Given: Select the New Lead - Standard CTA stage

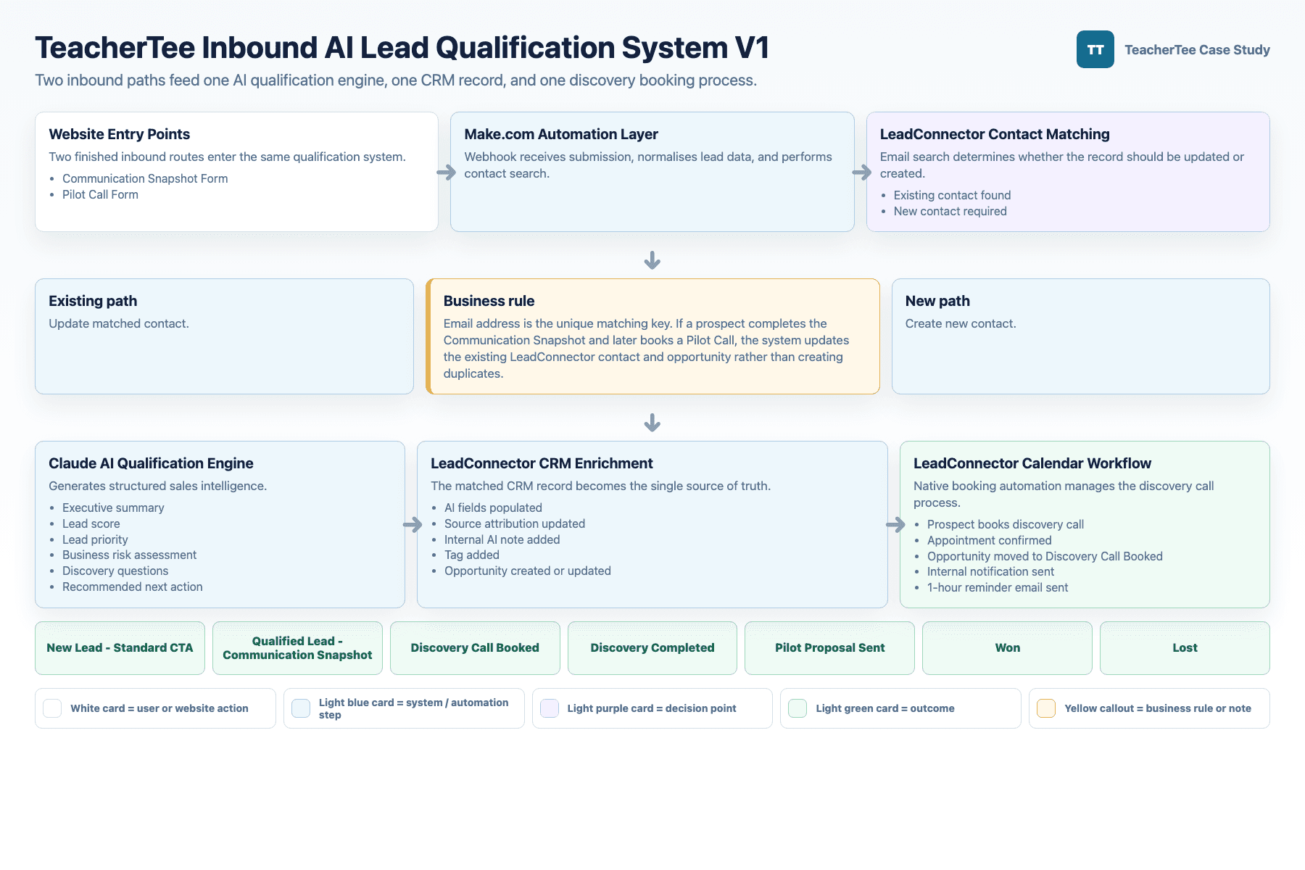Looking at the screenshot, I should point(120,648).
